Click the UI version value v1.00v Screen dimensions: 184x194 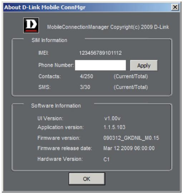coord(112,118)
